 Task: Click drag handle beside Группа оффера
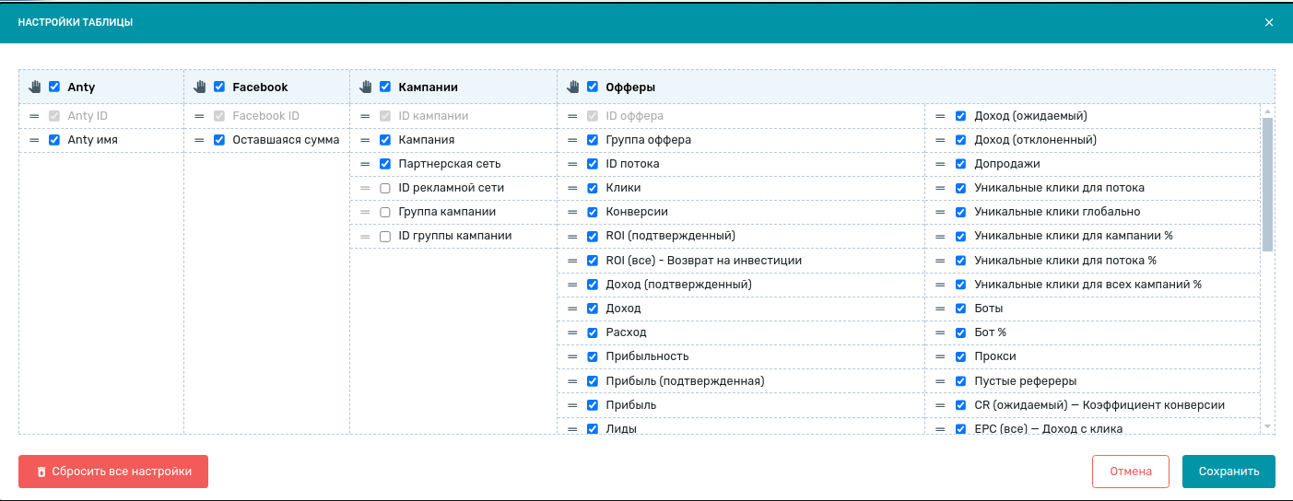572,140
